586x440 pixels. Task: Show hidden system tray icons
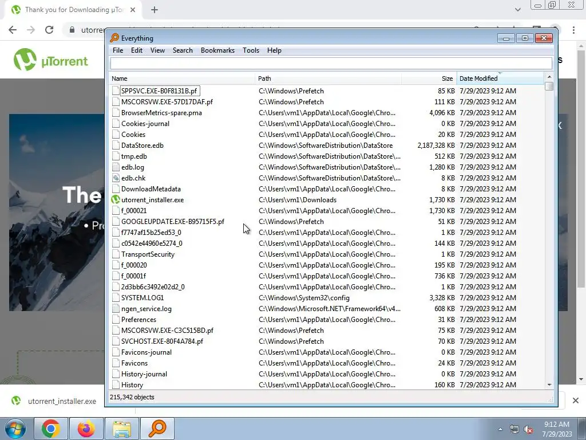(500, 429)
